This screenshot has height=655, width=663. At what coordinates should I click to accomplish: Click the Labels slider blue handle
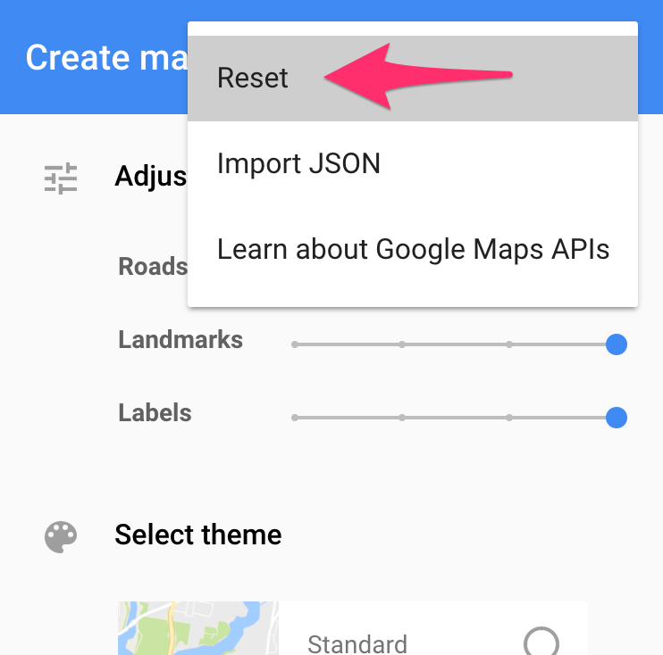[616, 418]
